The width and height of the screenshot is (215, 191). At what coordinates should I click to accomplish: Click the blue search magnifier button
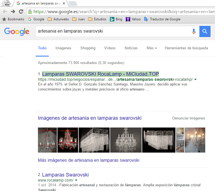pos(205,31)
